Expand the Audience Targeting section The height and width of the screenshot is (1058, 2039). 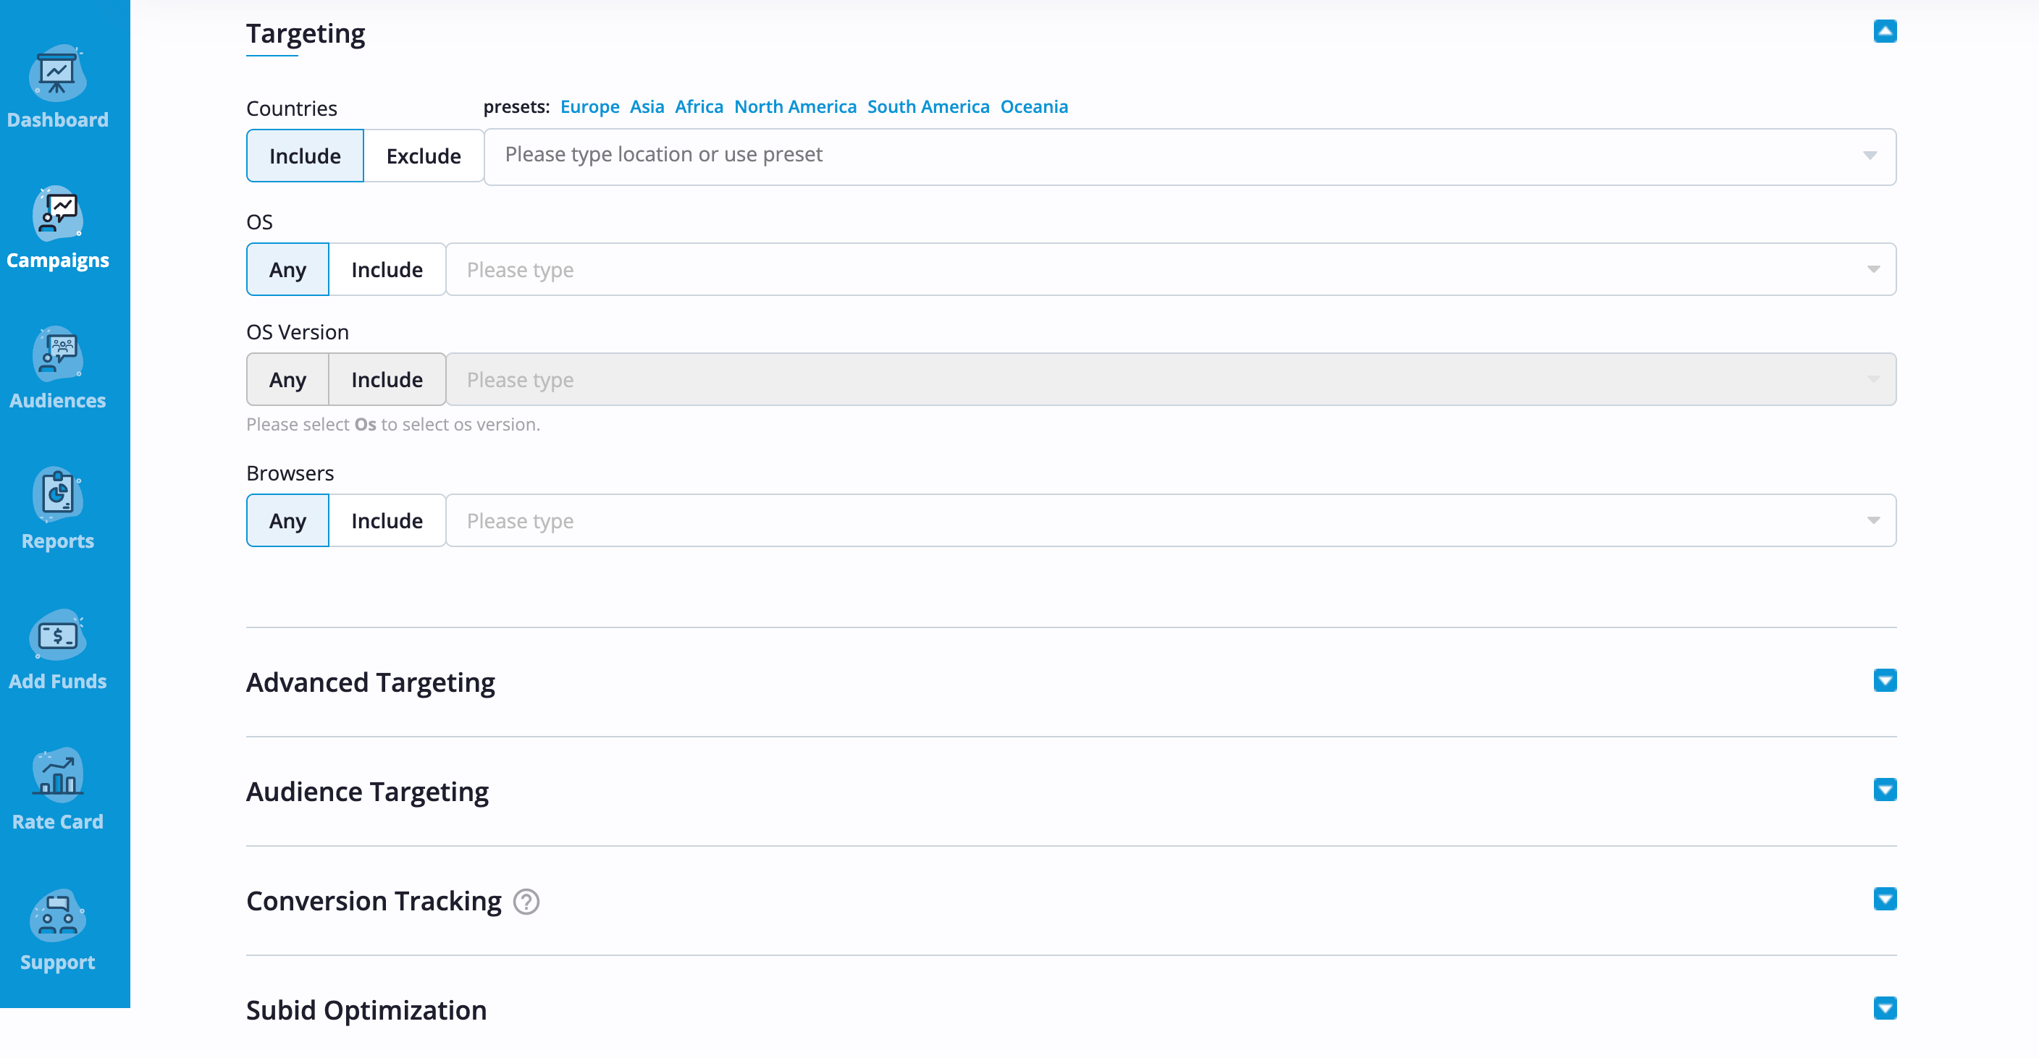[x=1885, y=790]
